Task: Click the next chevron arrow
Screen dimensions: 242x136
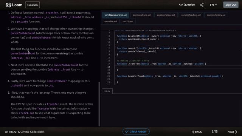Action: point(236,132)
